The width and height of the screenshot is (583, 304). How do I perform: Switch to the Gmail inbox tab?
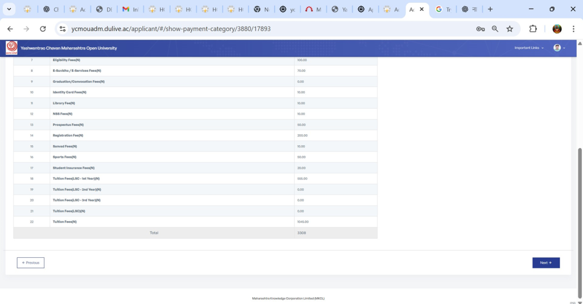[130, 9]
